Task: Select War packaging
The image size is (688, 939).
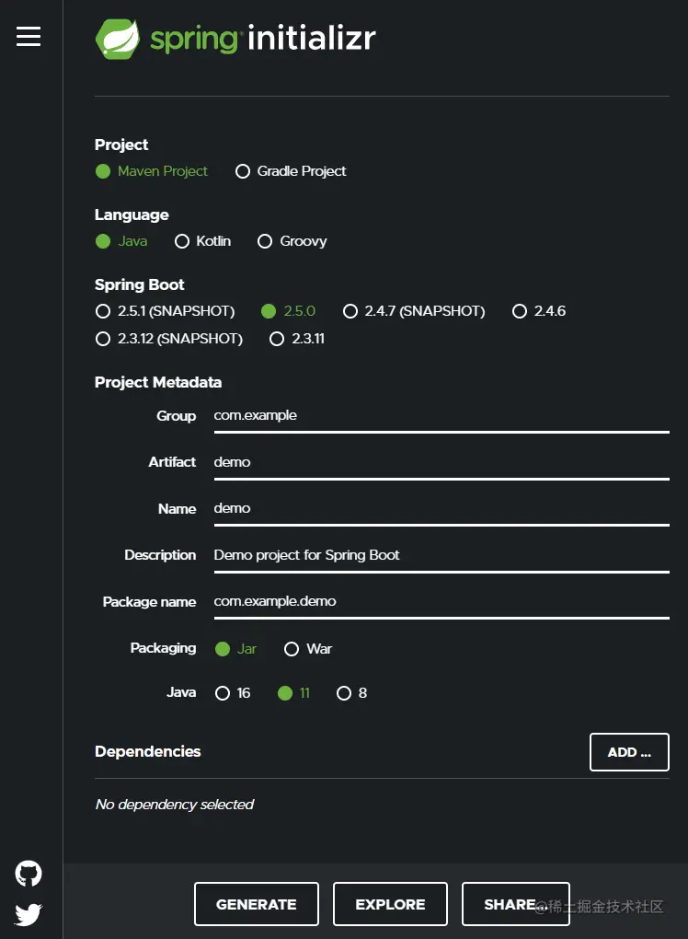Action: 308,649
